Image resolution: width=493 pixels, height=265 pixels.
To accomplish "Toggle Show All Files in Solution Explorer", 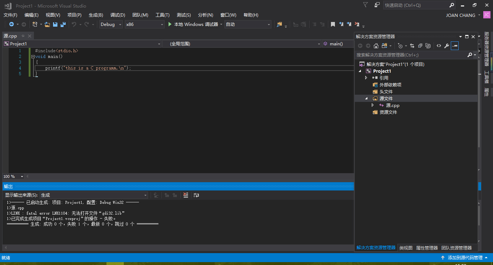I will pos(428,46).
